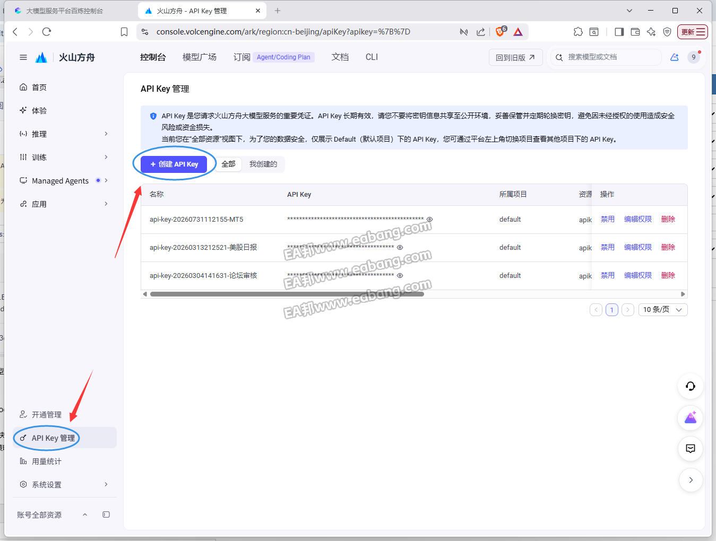Open the 模型广场 top navigation item
716x541 pixels.
tap(200, 57)
